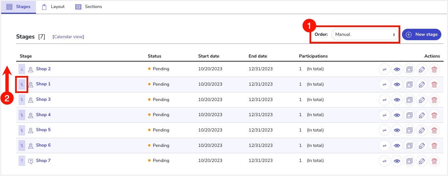Open the Shop 5 stage name link
Image resolution: width=448 pixels, height=176 pixels.
[x=43, y=130]
